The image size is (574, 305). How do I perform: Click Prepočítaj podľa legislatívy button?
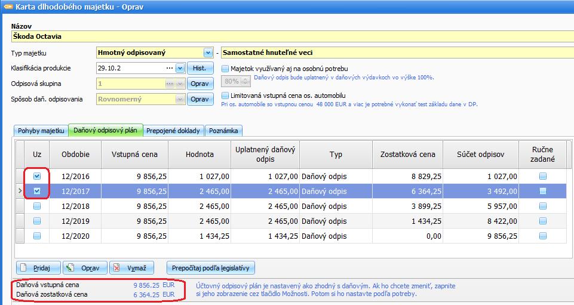(x=211, y=268)
